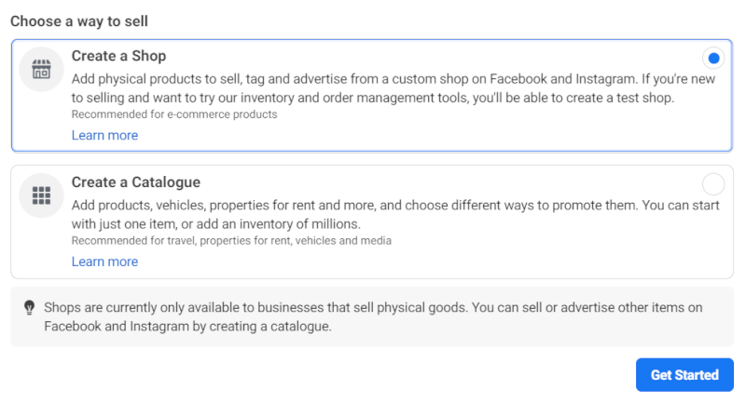The image size is (746, 403).
Task: Open Learn more under Create a Shop
Action: pos(104,136)
